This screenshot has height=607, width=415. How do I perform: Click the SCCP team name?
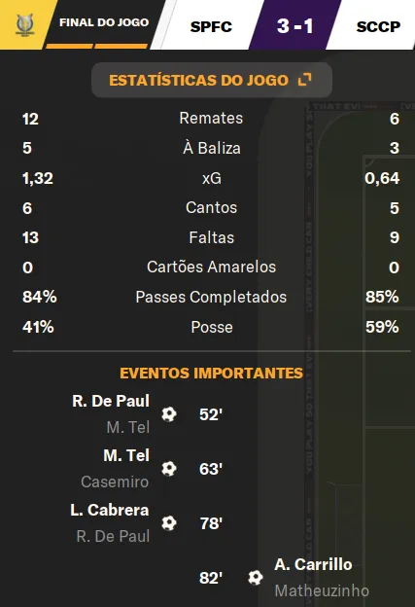pyautogui.click(x=378, y=26)
